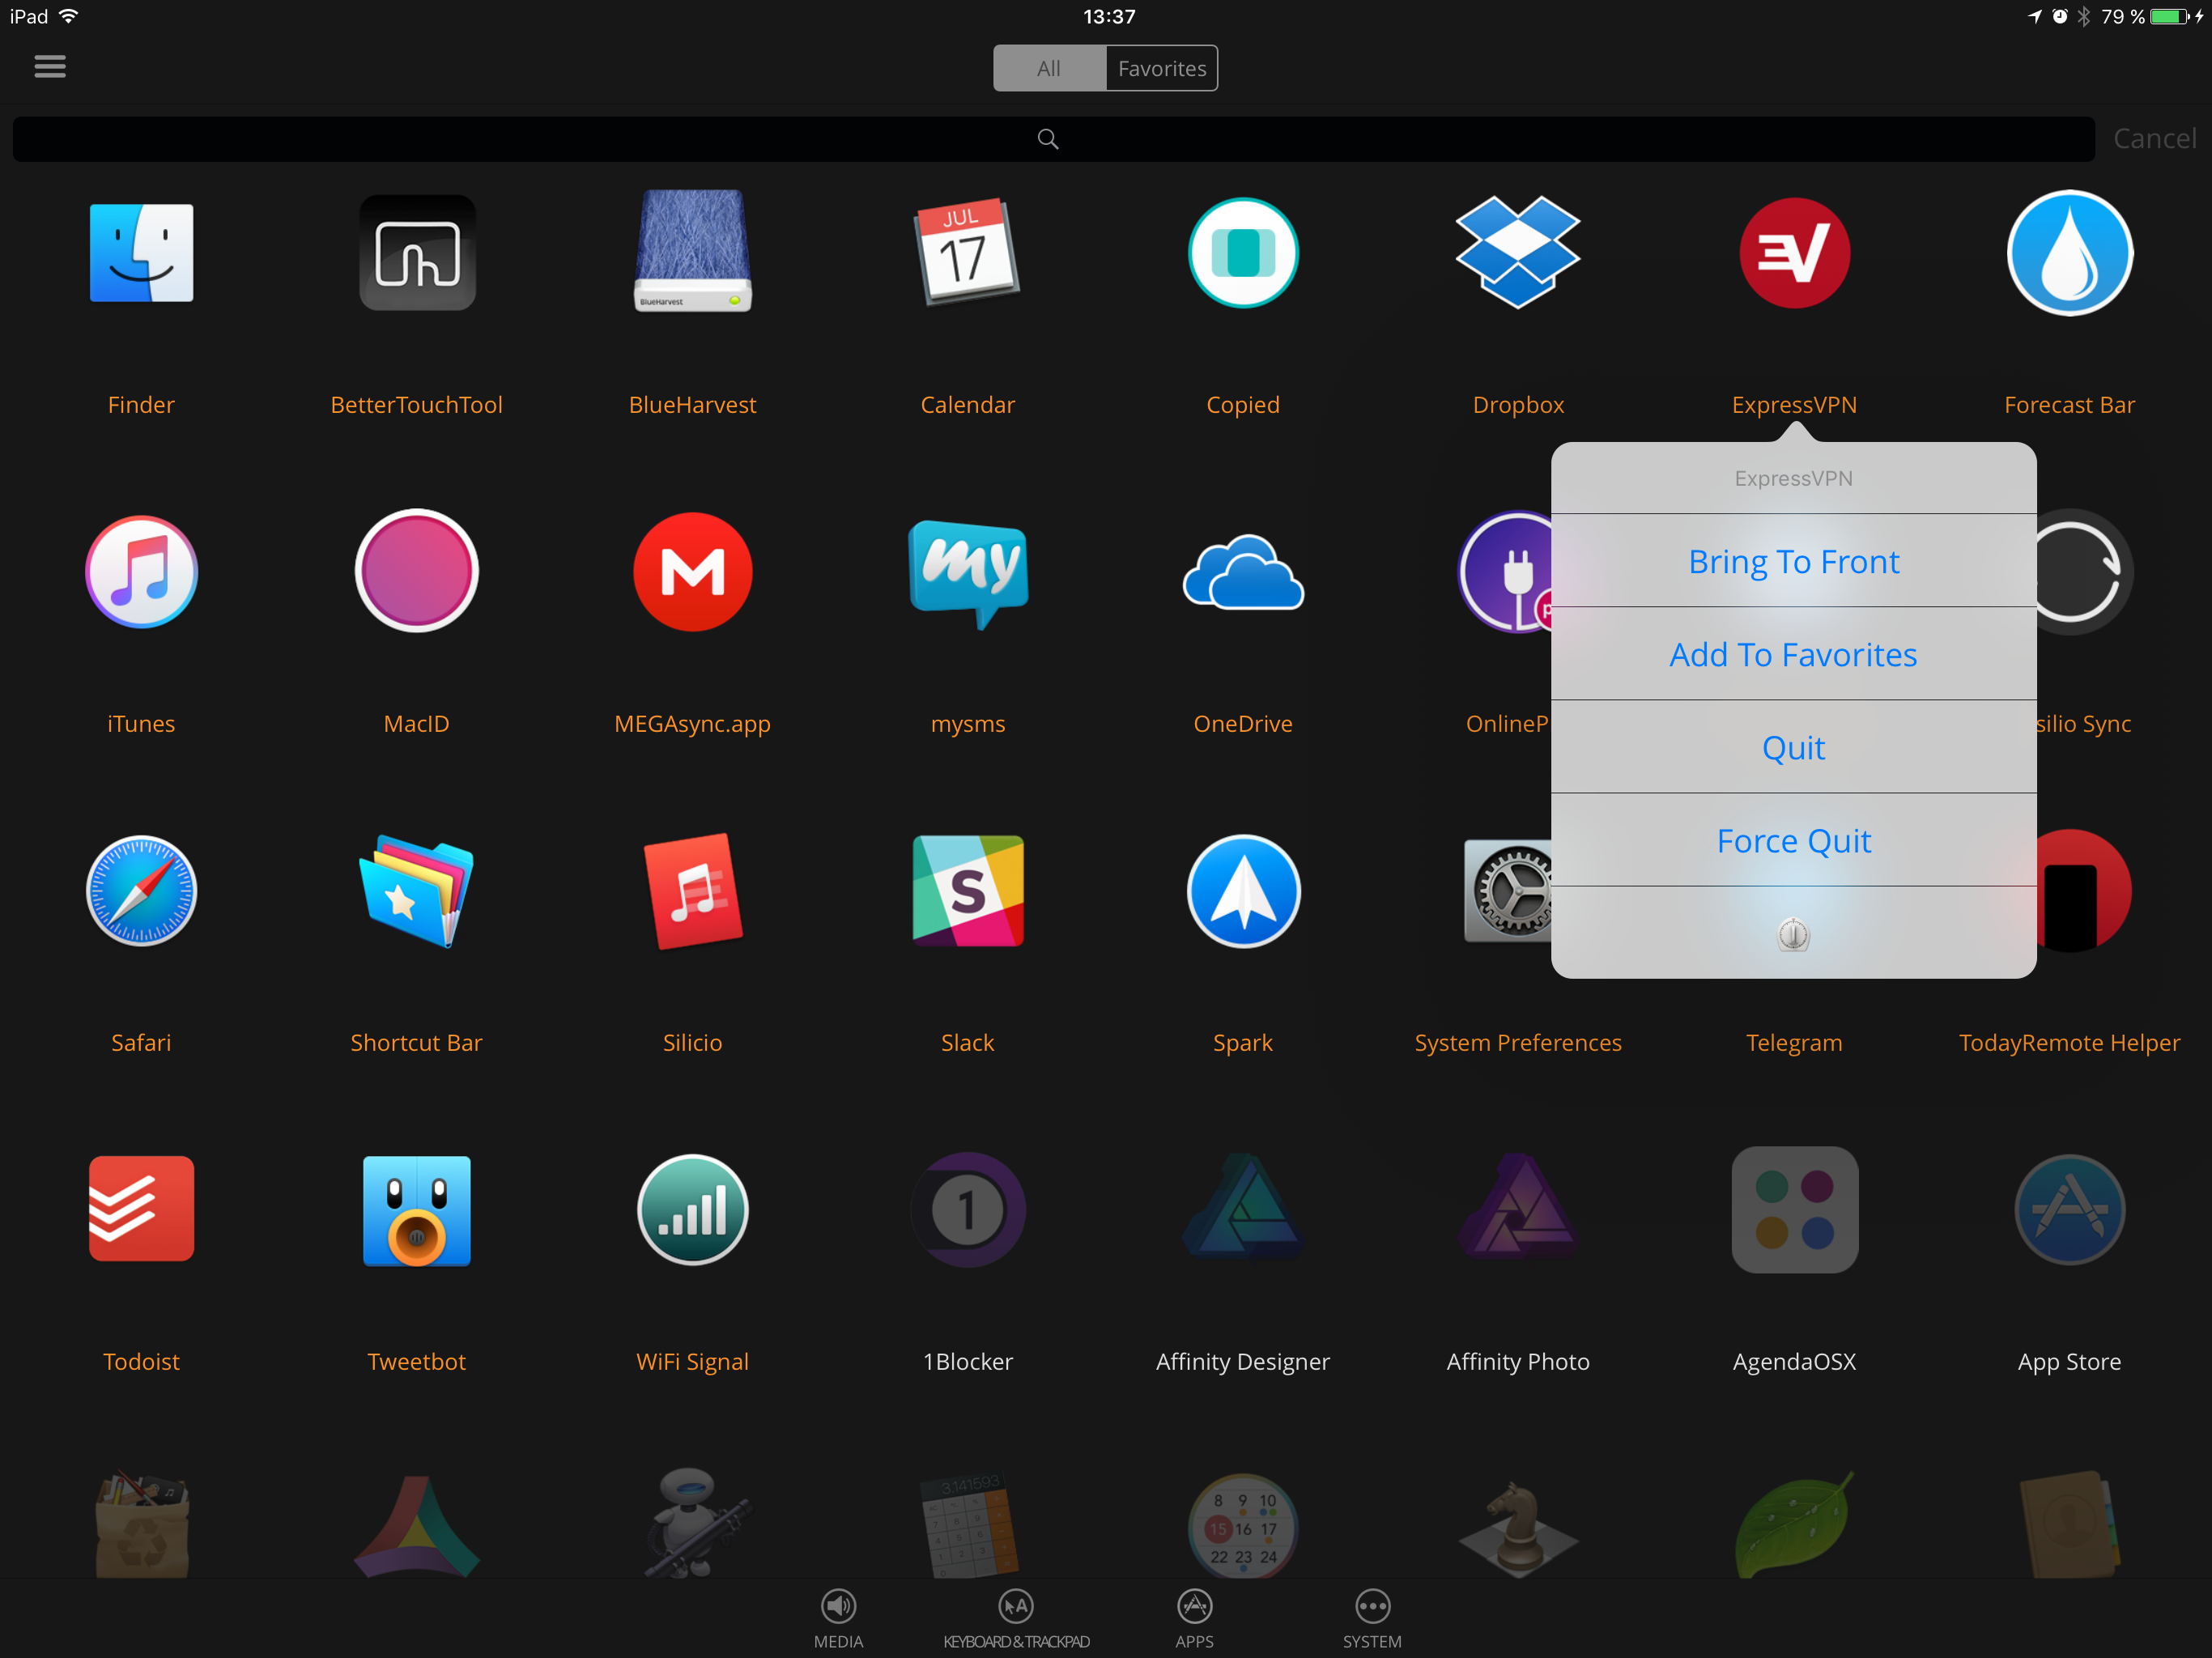The image size is (2212, 1658).
Task: Switch to Keyboard & Trackpad tab
Action: pos(1016,1618)
